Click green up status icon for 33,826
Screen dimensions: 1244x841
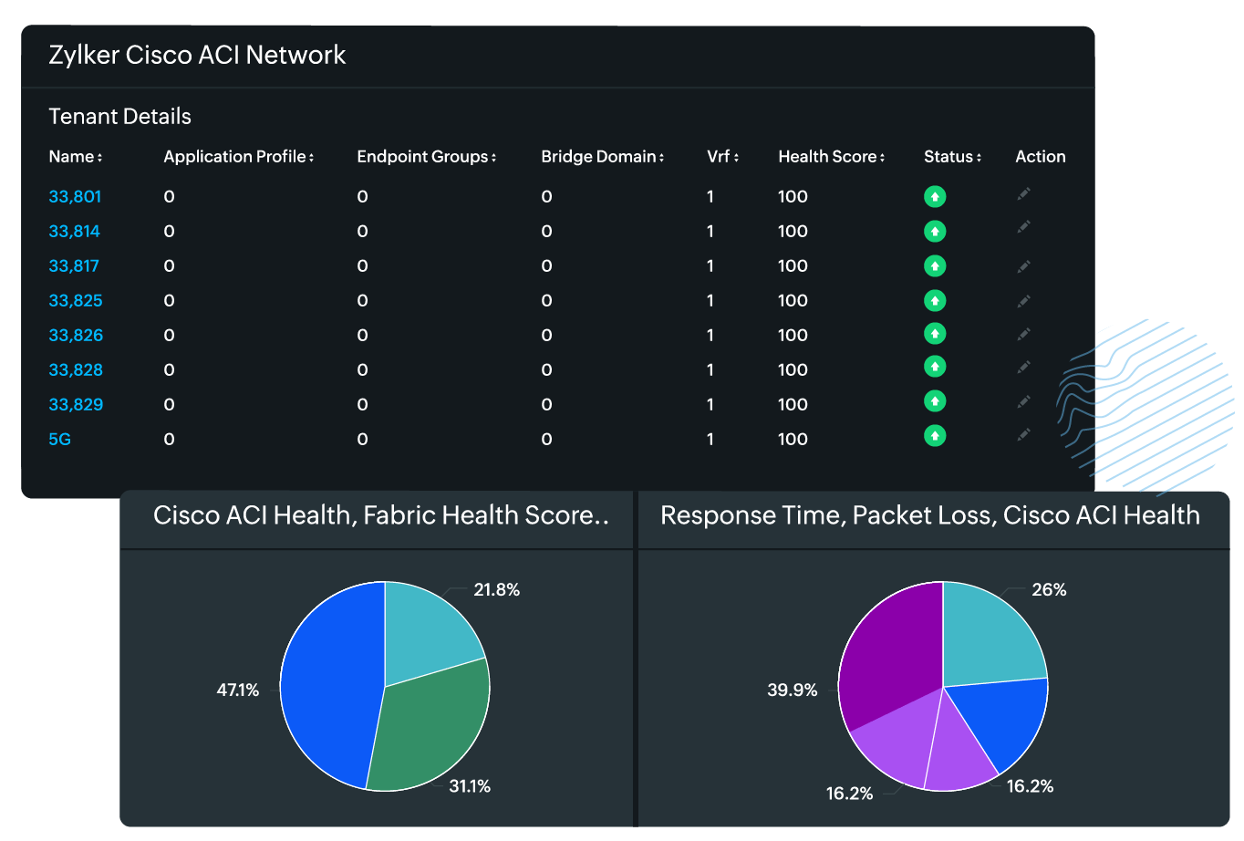click(935, 333)
